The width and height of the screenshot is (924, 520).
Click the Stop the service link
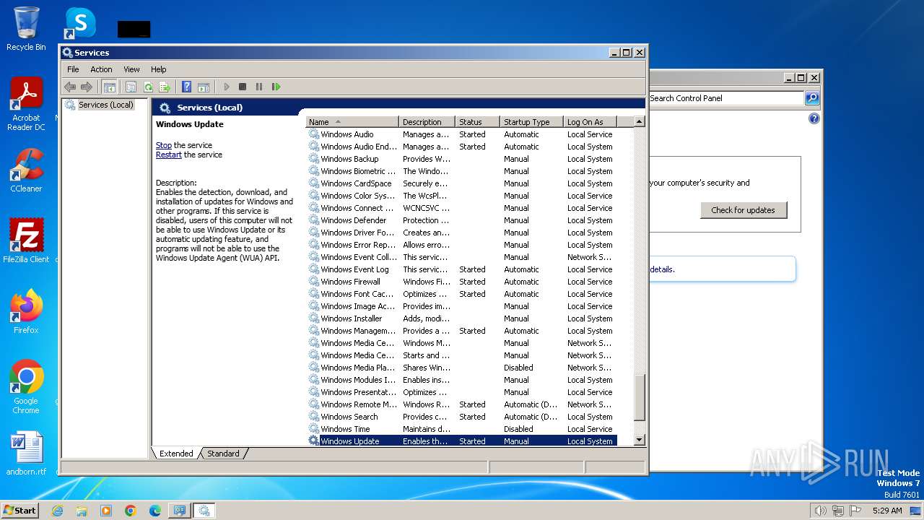pos(164,145)
